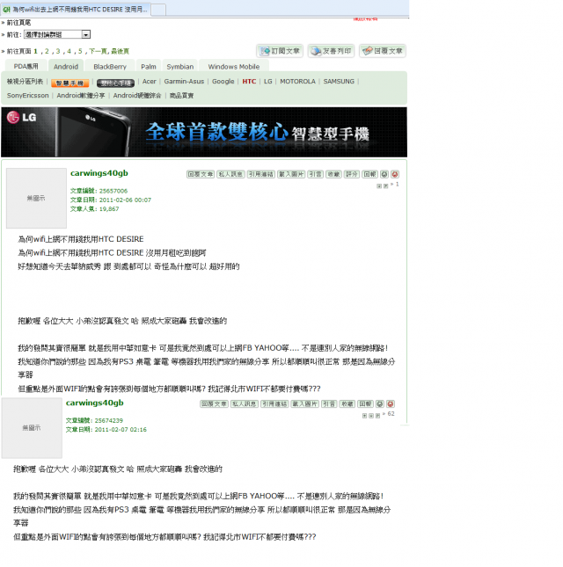Click the avatar placeholder of post 62
The height and width of the screenshot is (567, 563).
pyautogui.click(x=32, y=428)
